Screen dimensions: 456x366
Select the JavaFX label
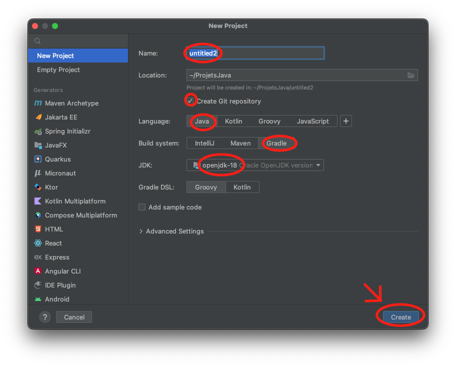point(56,145)
